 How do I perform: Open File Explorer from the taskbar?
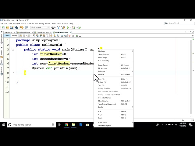[73, 125]
